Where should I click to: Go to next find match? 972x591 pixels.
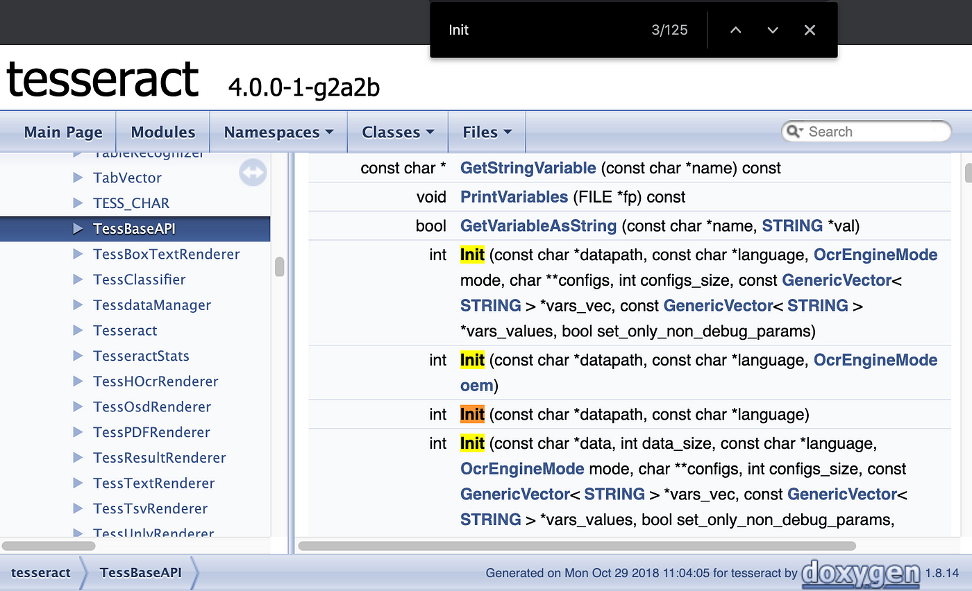pyautogui.click(x=773, y=30)
